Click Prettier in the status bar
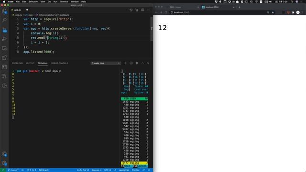306x172 pixels. coord(136,170)
